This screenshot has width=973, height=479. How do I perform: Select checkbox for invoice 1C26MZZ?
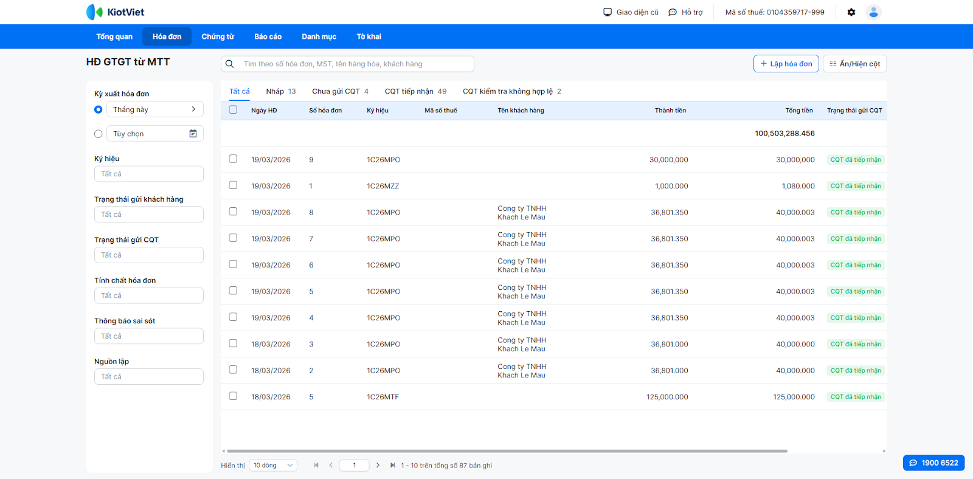tap(233, 185)
